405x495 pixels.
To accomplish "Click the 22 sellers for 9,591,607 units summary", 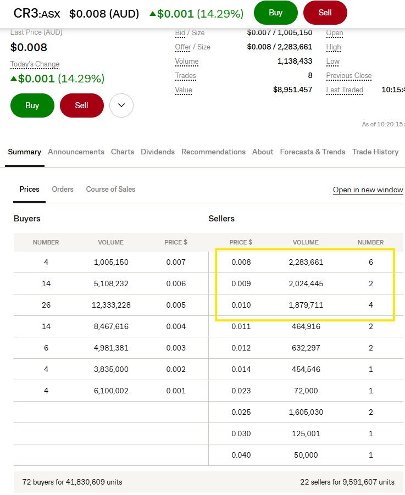I will 347,482.
